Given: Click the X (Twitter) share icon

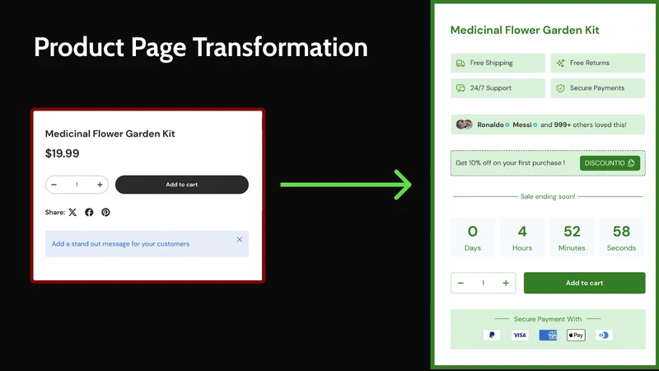Looking at the screenshot, I should pyautogui.click(x=72, y=212).
